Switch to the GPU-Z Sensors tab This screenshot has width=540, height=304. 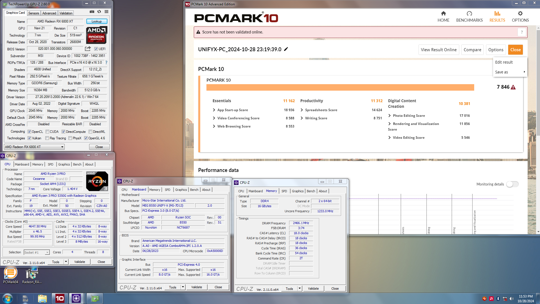tap(33, 13)
